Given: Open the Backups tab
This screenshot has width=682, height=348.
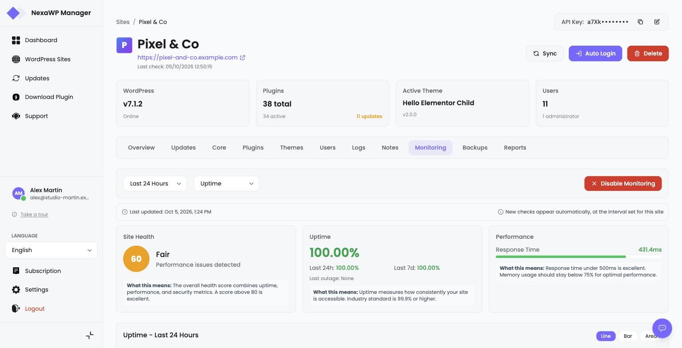Looking at the screenshot, I should point(475,148).
